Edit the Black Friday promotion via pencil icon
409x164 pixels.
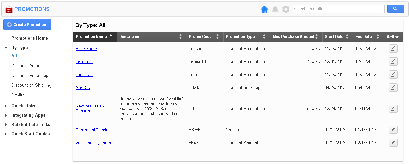pos(393,49)
